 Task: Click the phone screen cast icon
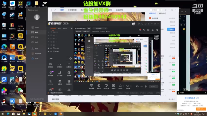pyautogui.click(x=106, y=86)
